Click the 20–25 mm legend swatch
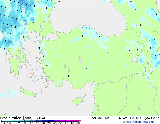 [45, 121]
